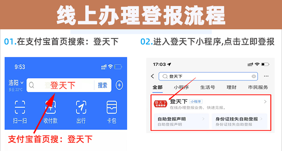Image resolution: width=282 pixels, height=151 pixels.
Task: Go back using the left arrow icon
Action: point(153,76)
